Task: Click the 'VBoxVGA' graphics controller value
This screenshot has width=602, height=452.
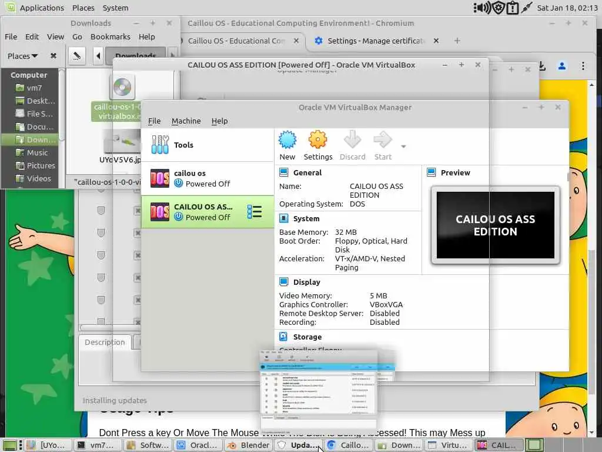Action: coord(386,304)
